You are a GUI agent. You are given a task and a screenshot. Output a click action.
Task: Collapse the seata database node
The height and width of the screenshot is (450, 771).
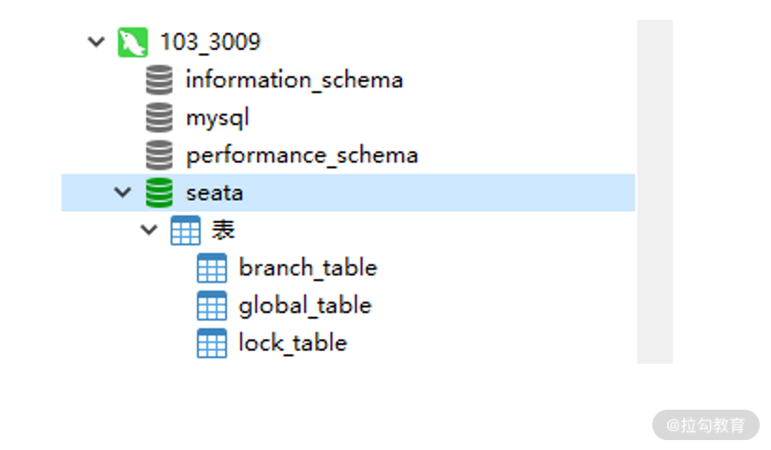coord(122,192)
